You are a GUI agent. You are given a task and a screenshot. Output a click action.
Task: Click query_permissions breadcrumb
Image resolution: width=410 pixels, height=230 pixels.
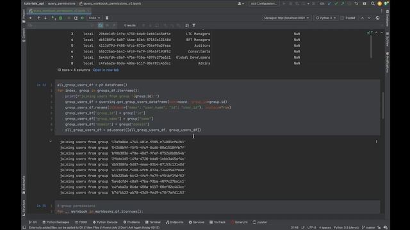click(x=61, y=4)
